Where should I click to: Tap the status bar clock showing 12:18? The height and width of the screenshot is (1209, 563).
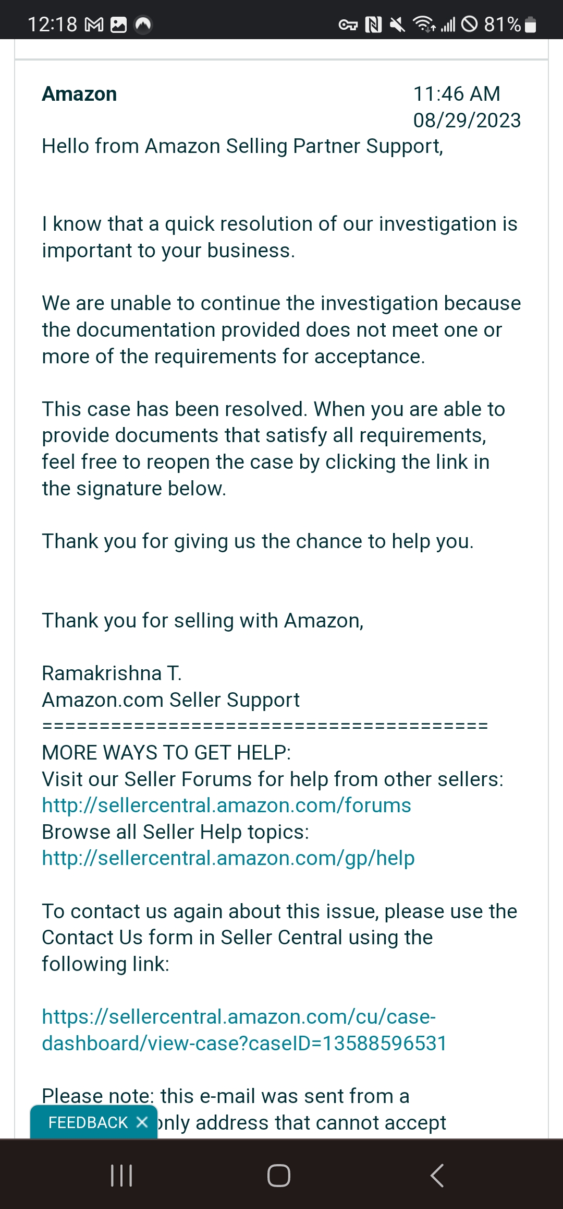coord(52,25)
